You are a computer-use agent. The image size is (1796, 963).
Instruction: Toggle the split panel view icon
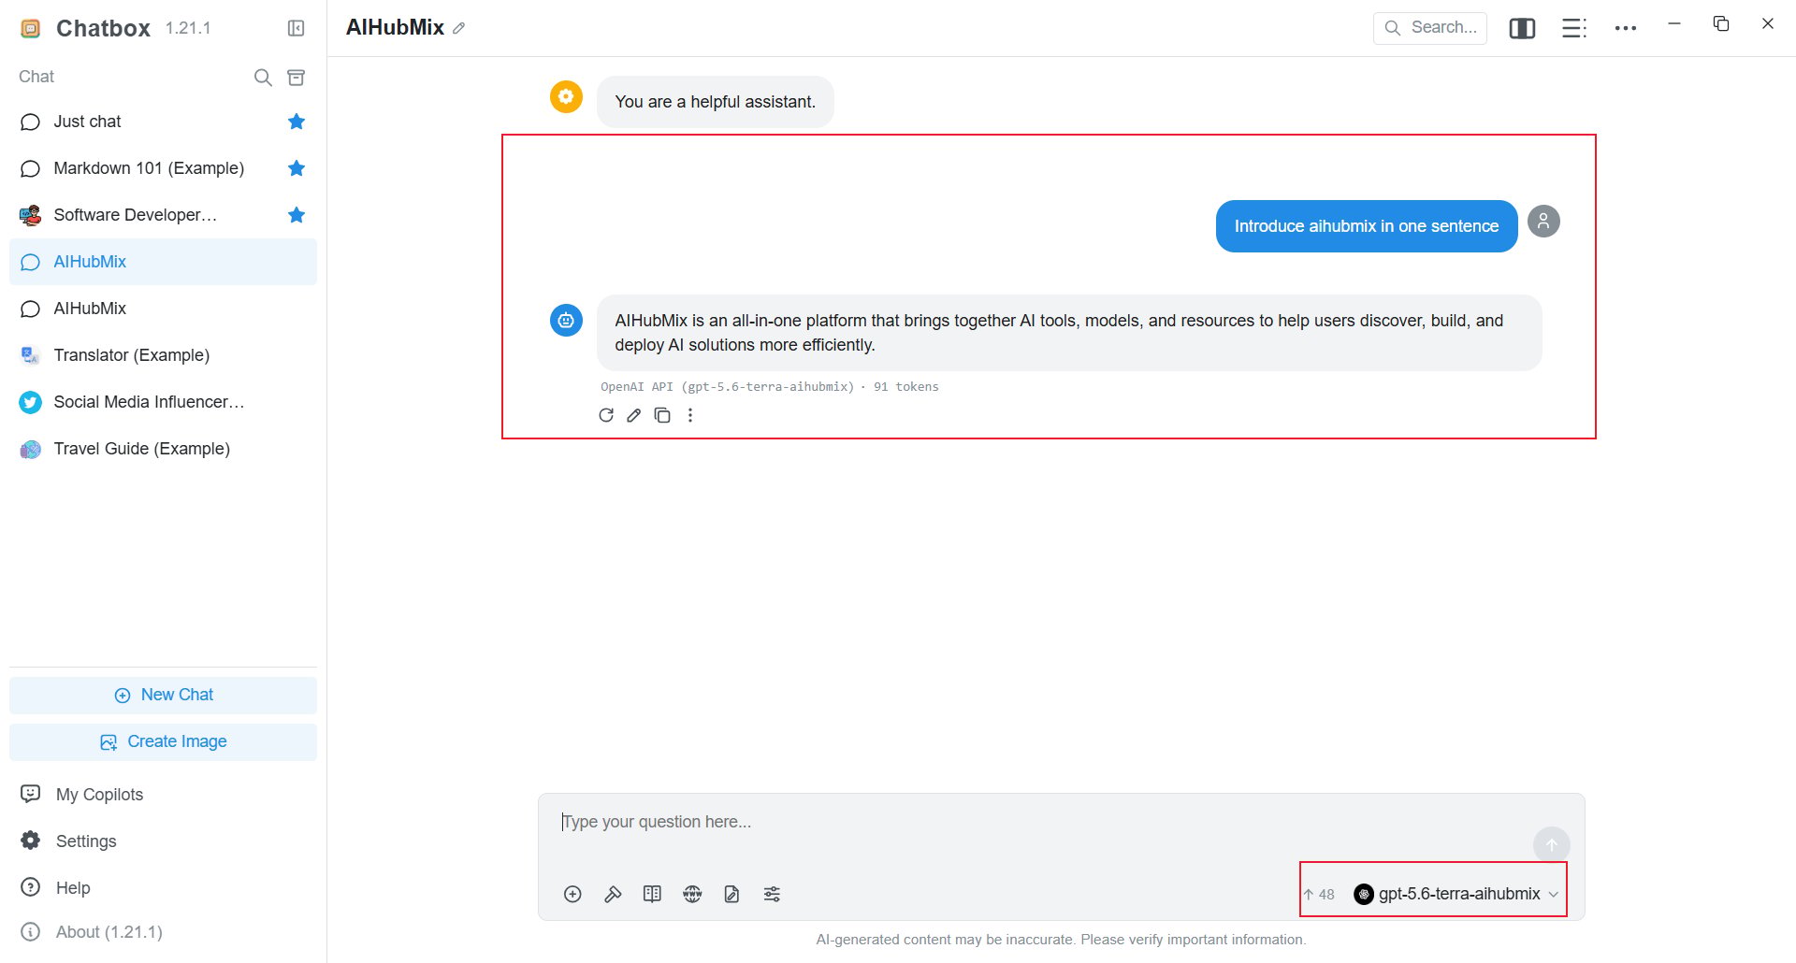pos(1522,28)
